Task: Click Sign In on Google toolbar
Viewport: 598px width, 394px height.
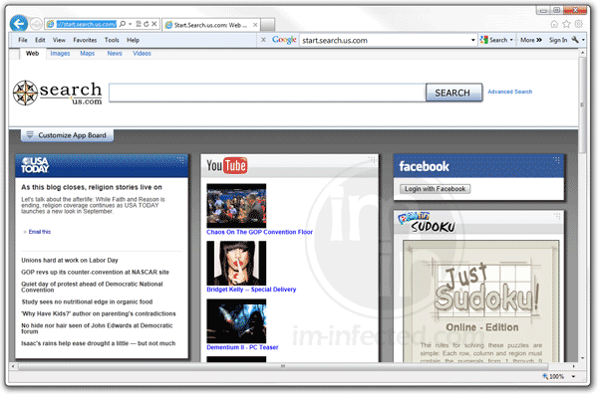Action: (558, 40)
